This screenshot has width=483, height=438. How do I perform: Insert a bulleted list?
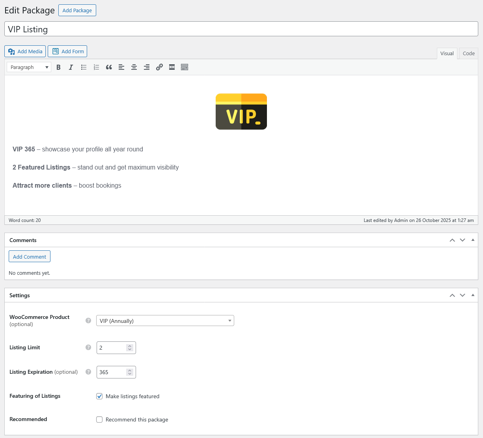(x=84, y=67)
